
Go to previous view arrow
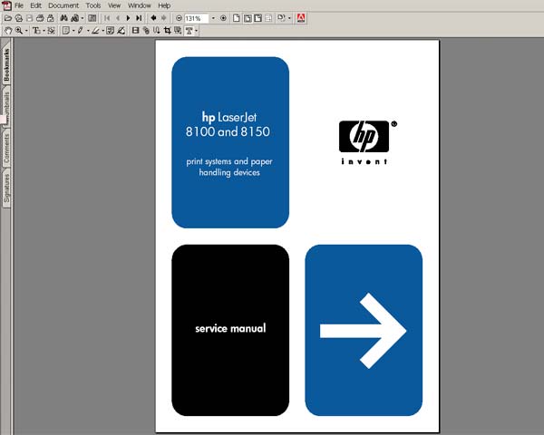coord(153,18)
